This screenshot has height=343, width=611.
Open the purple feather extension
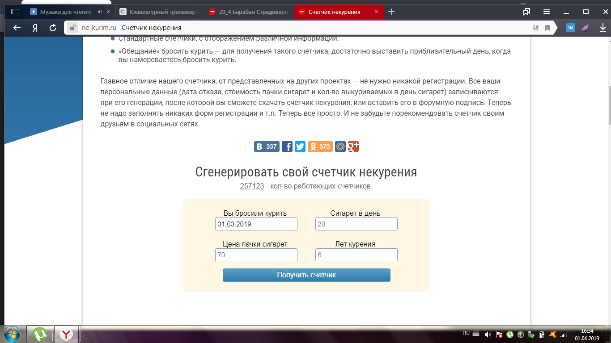[x=586, y=28]
